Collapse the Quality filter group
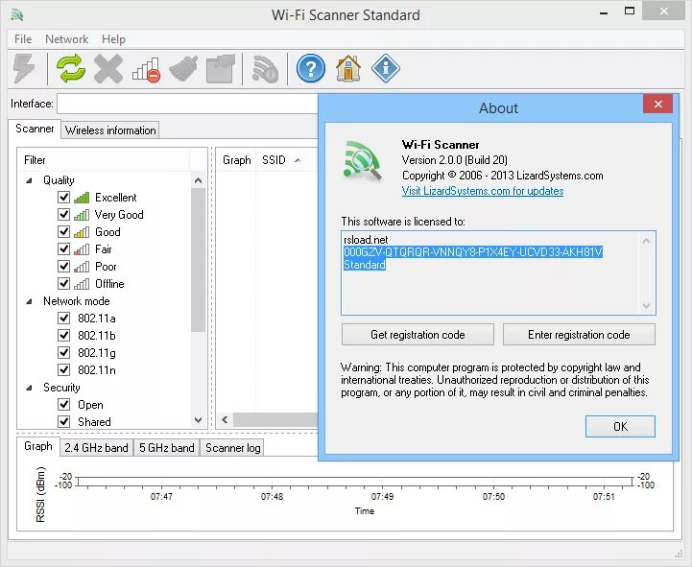 pyautogui.click(x=30, y=180)
